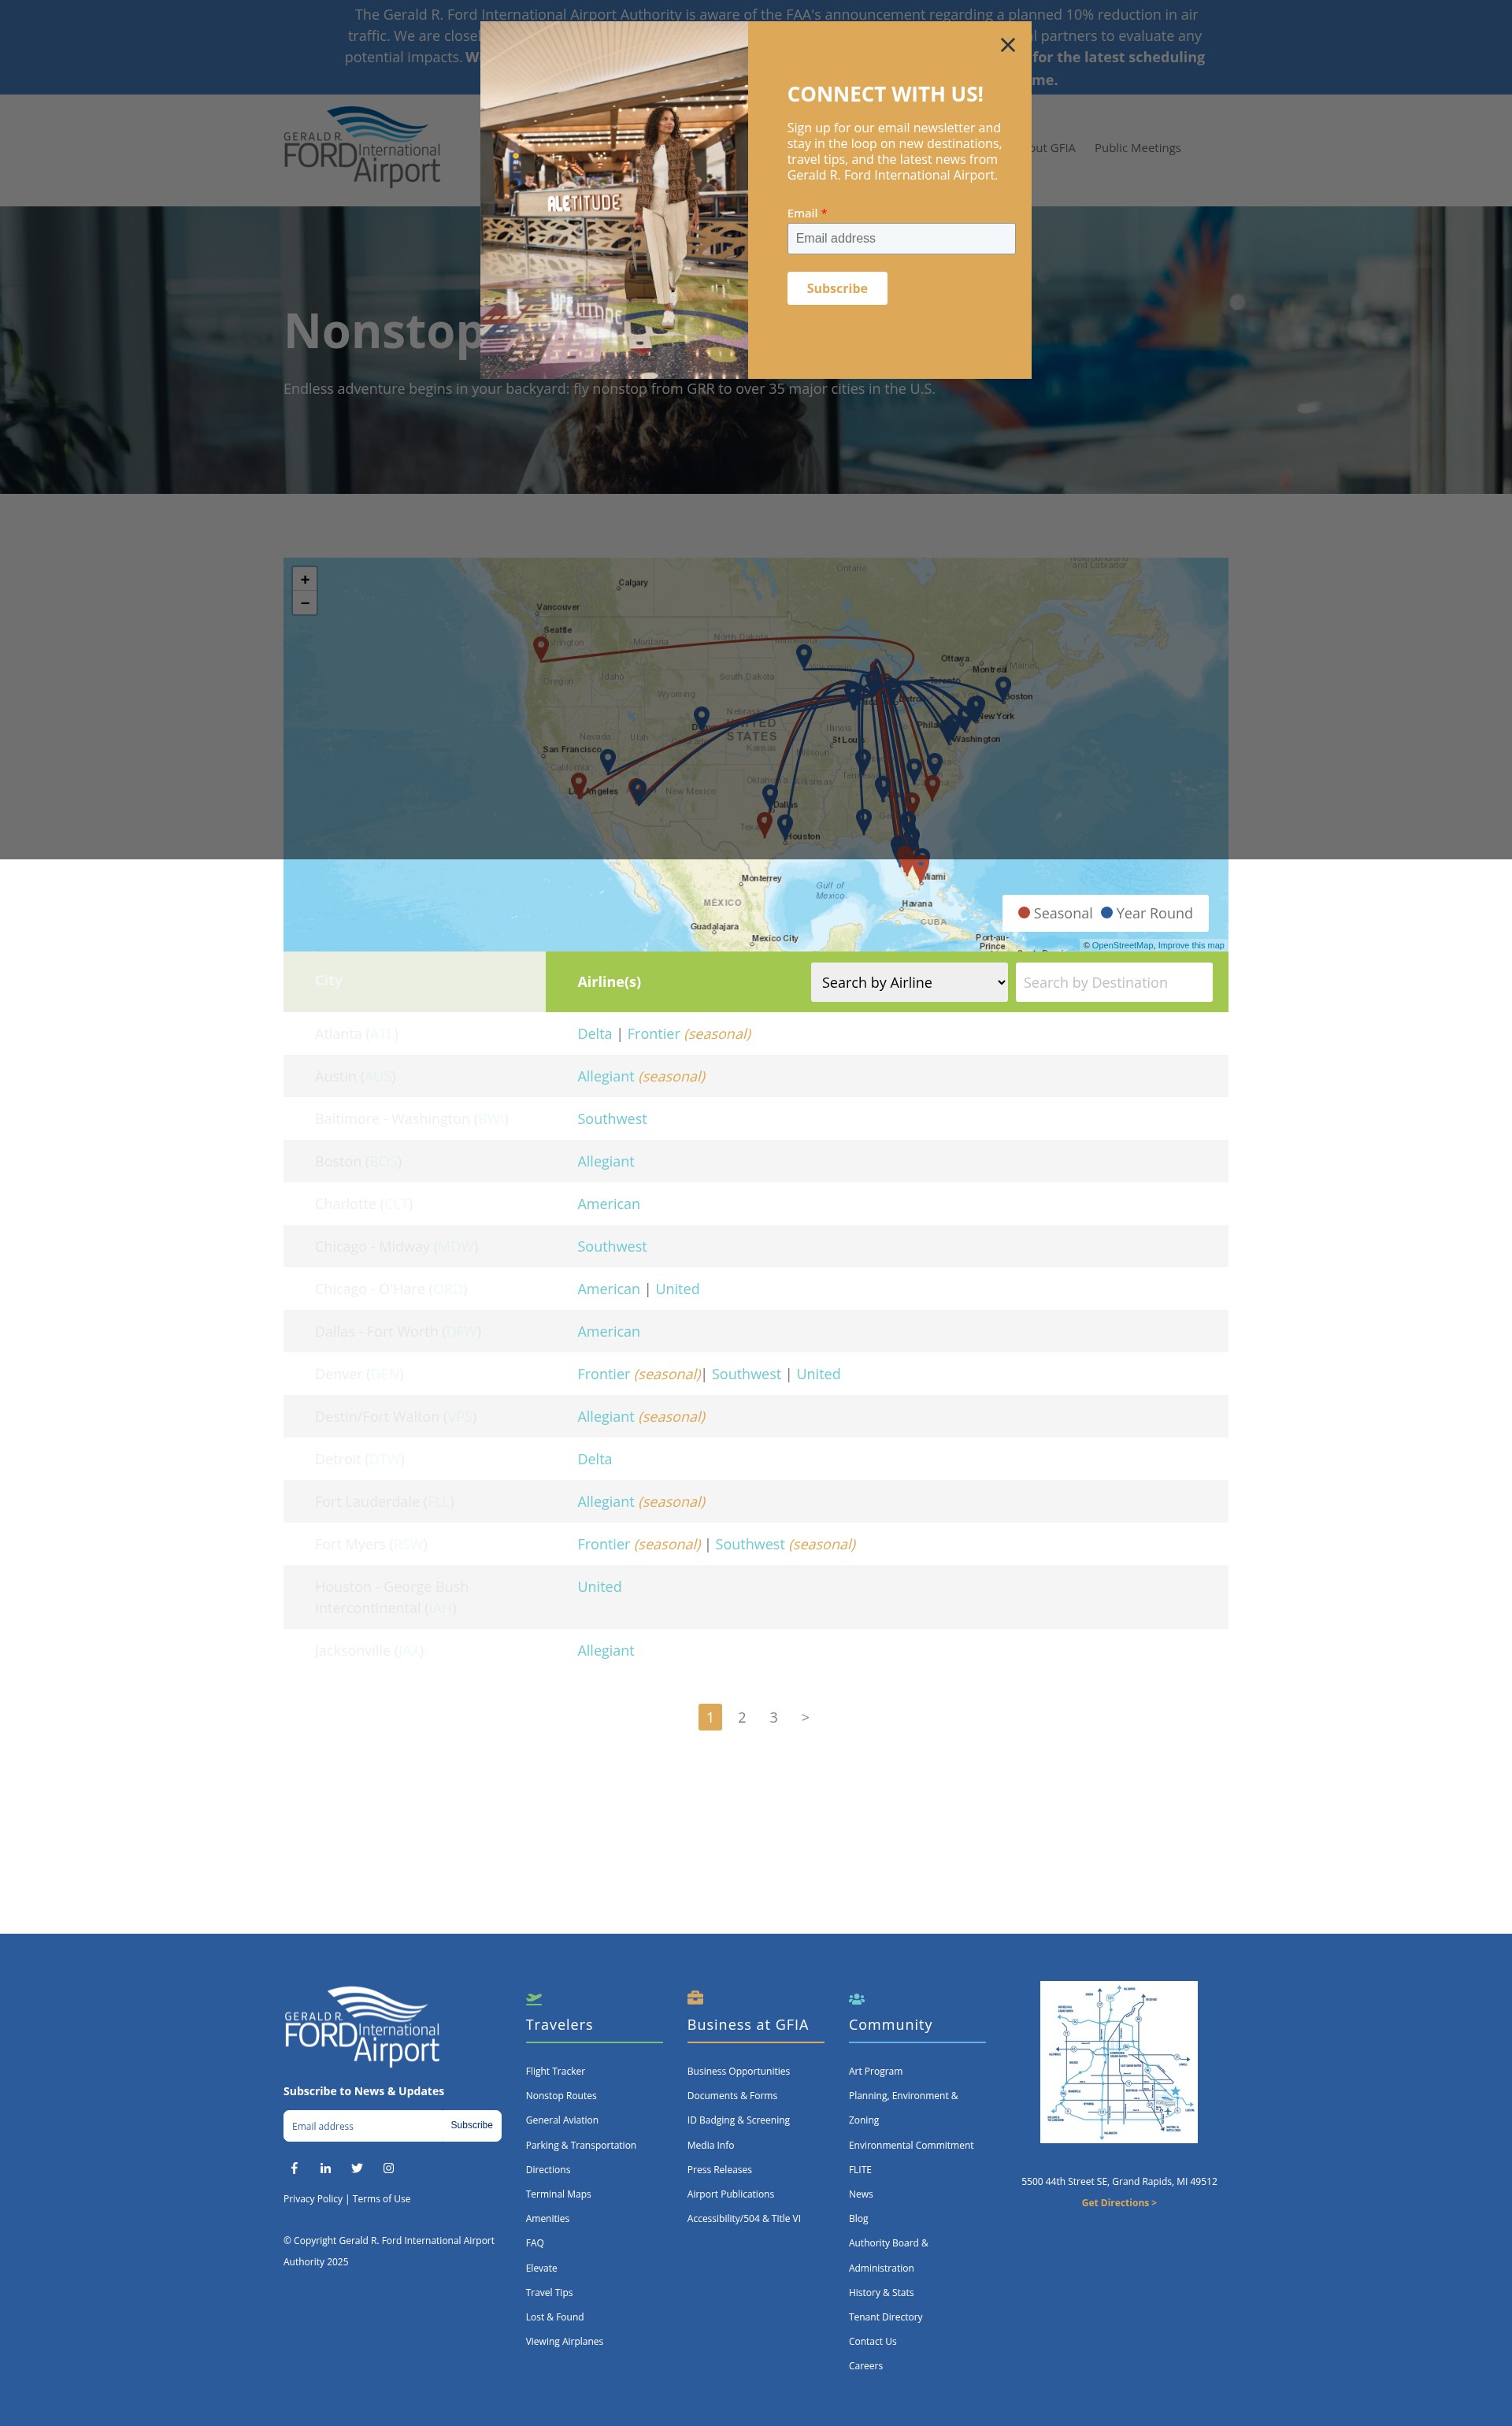Open the Parking & Transportation link
This screenshot has height=2426, width=1512.
click(x=581, y=2145)
